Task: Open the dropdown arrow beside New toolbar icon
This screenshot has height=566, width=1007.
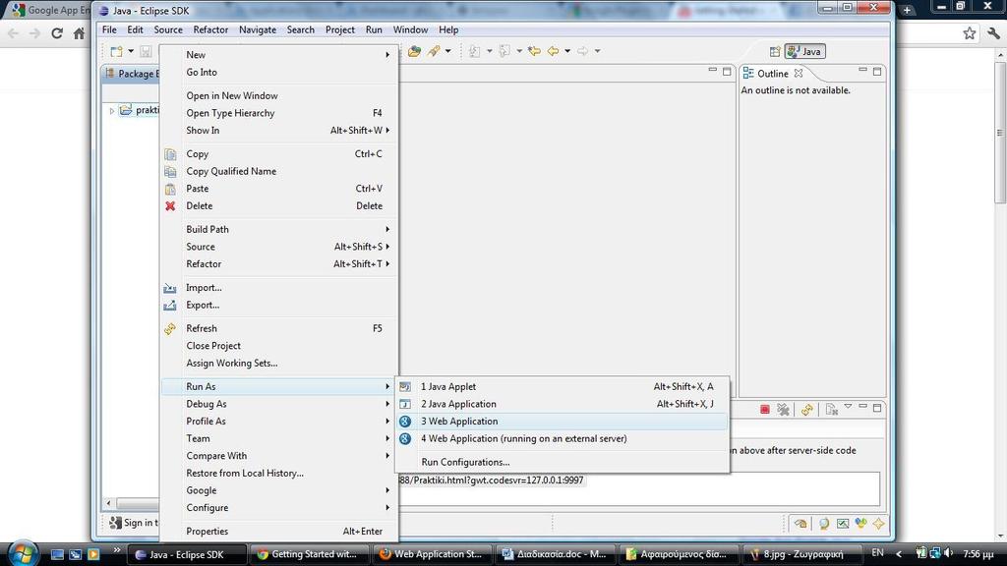Action: click(x=131, y=51)
